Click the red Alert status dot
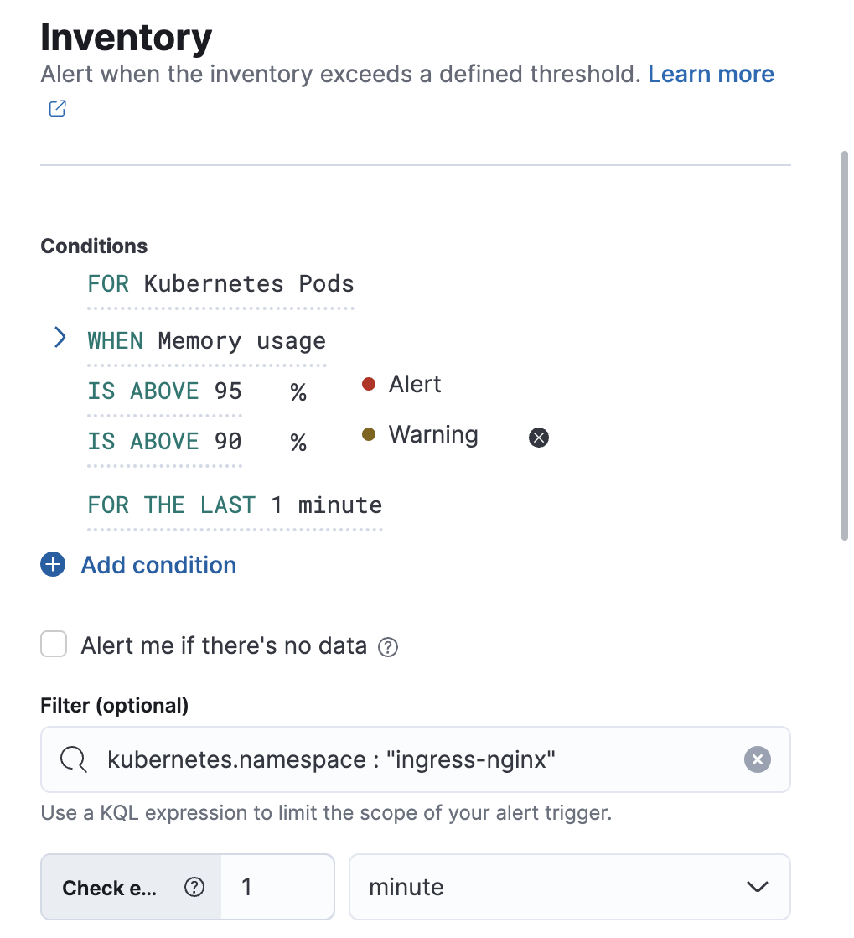 coord(369,383)
